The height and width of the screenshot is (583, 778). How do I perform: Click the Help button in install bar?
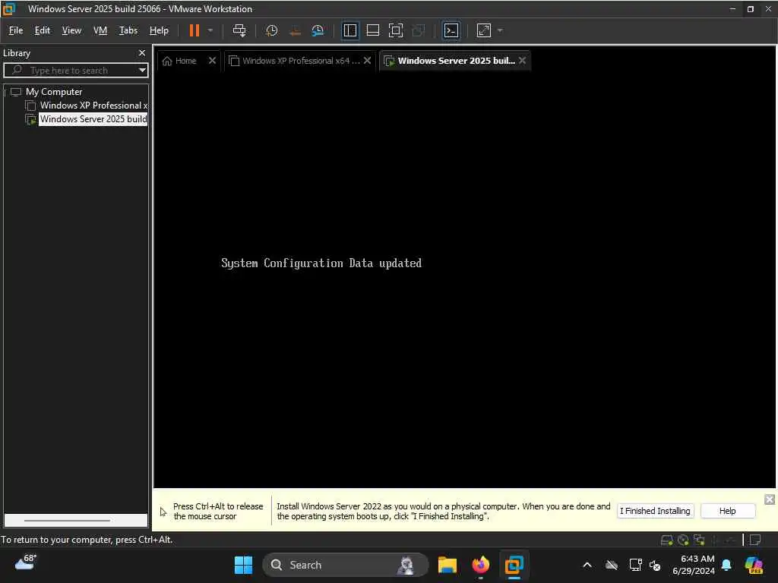click(727, 511)
